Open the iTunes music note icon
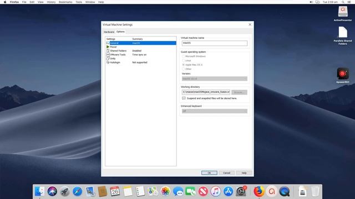This screenshot has width=355, height=199. 216,191
